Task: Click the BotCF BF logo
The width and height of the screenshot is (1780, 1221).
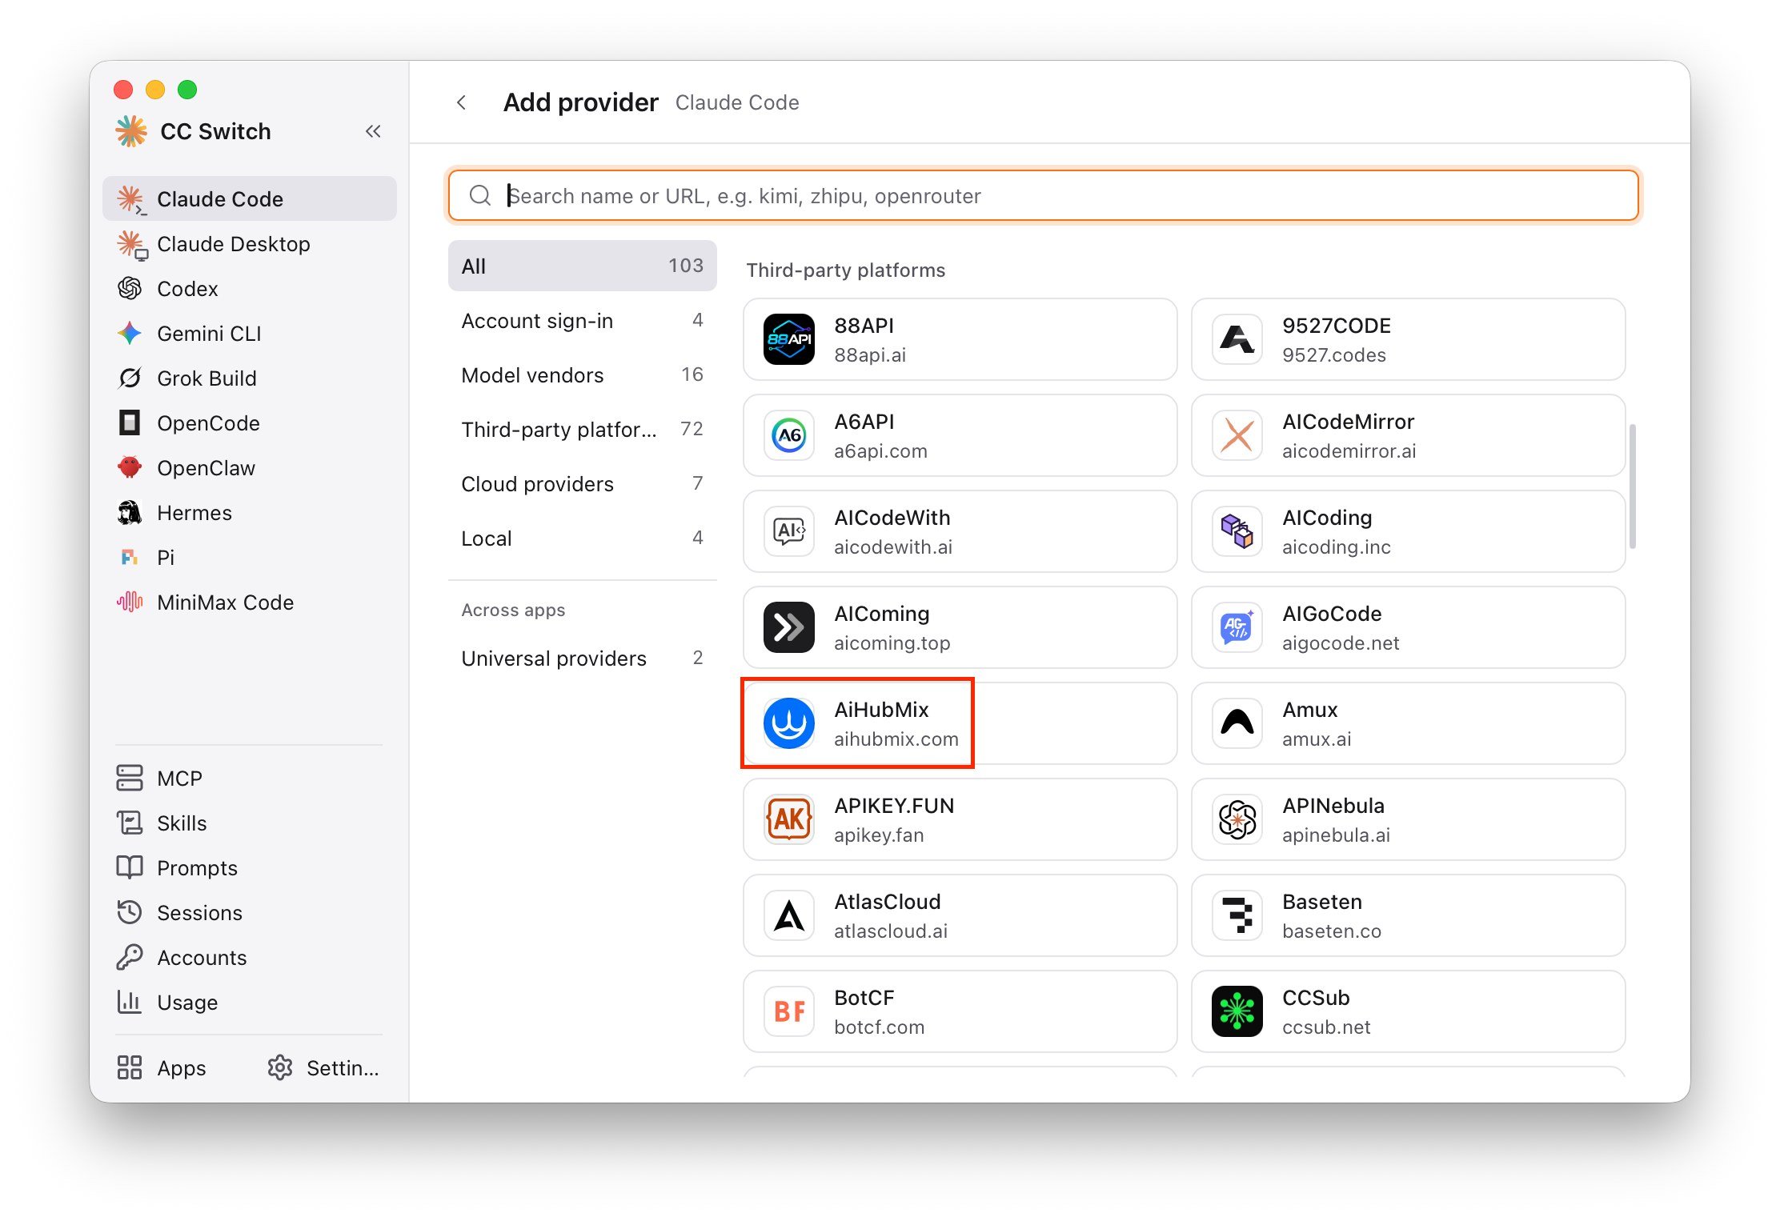Action: tap(789, 1011)
